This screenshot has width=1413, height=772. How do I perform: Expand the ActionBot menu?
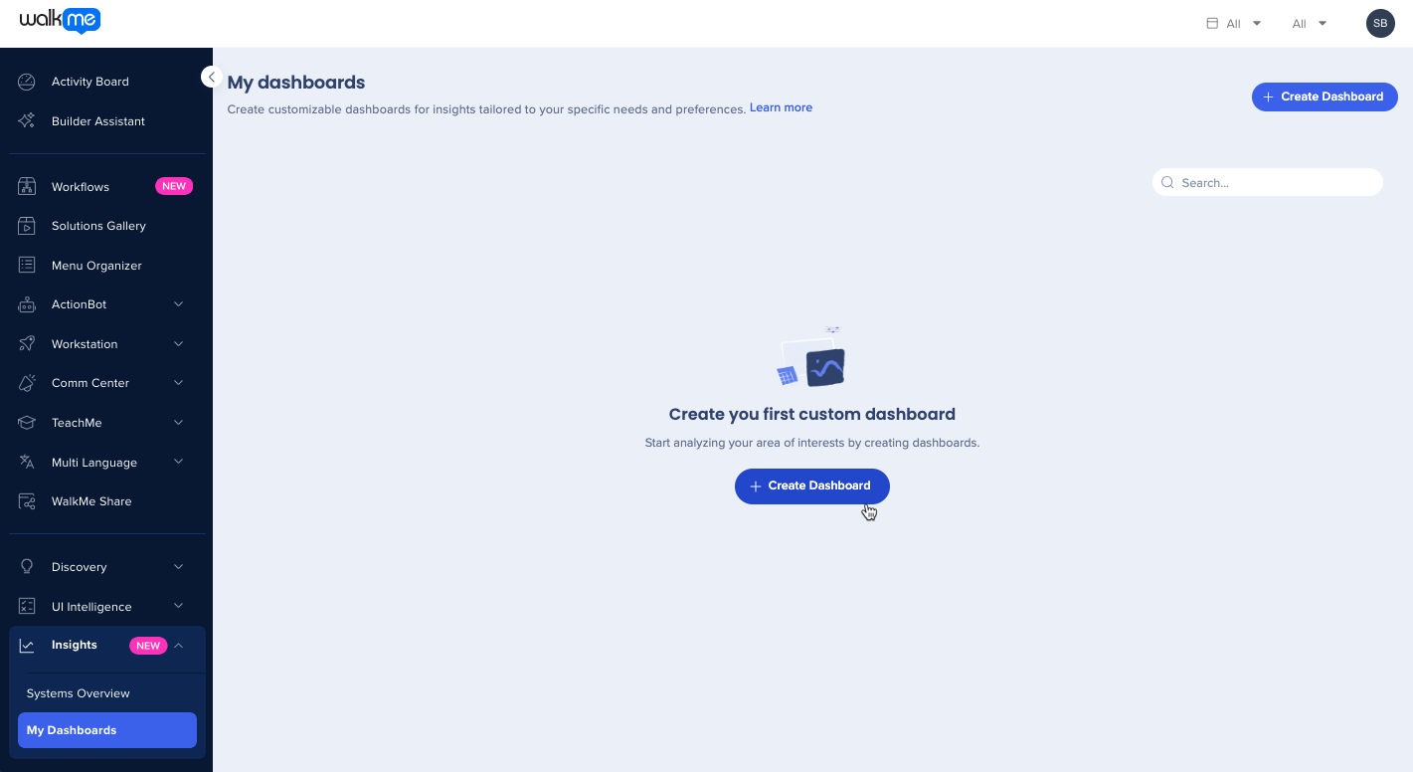click(x=178, y=304)
